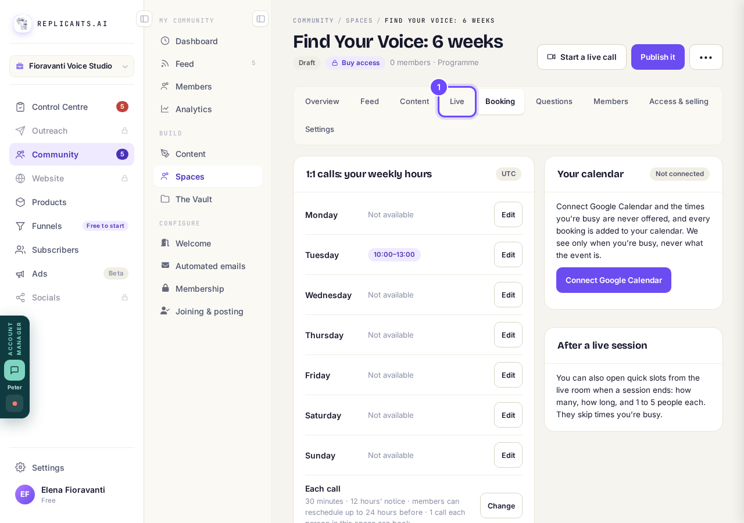744x523 pixels.
Task: Open Control Centre clipboard icon
Action: point(20,107)
